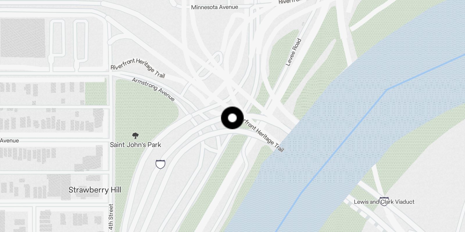Click the Strawberry Hill neighborhood label
Screen dimensions: 465x232
coord(95,190)
